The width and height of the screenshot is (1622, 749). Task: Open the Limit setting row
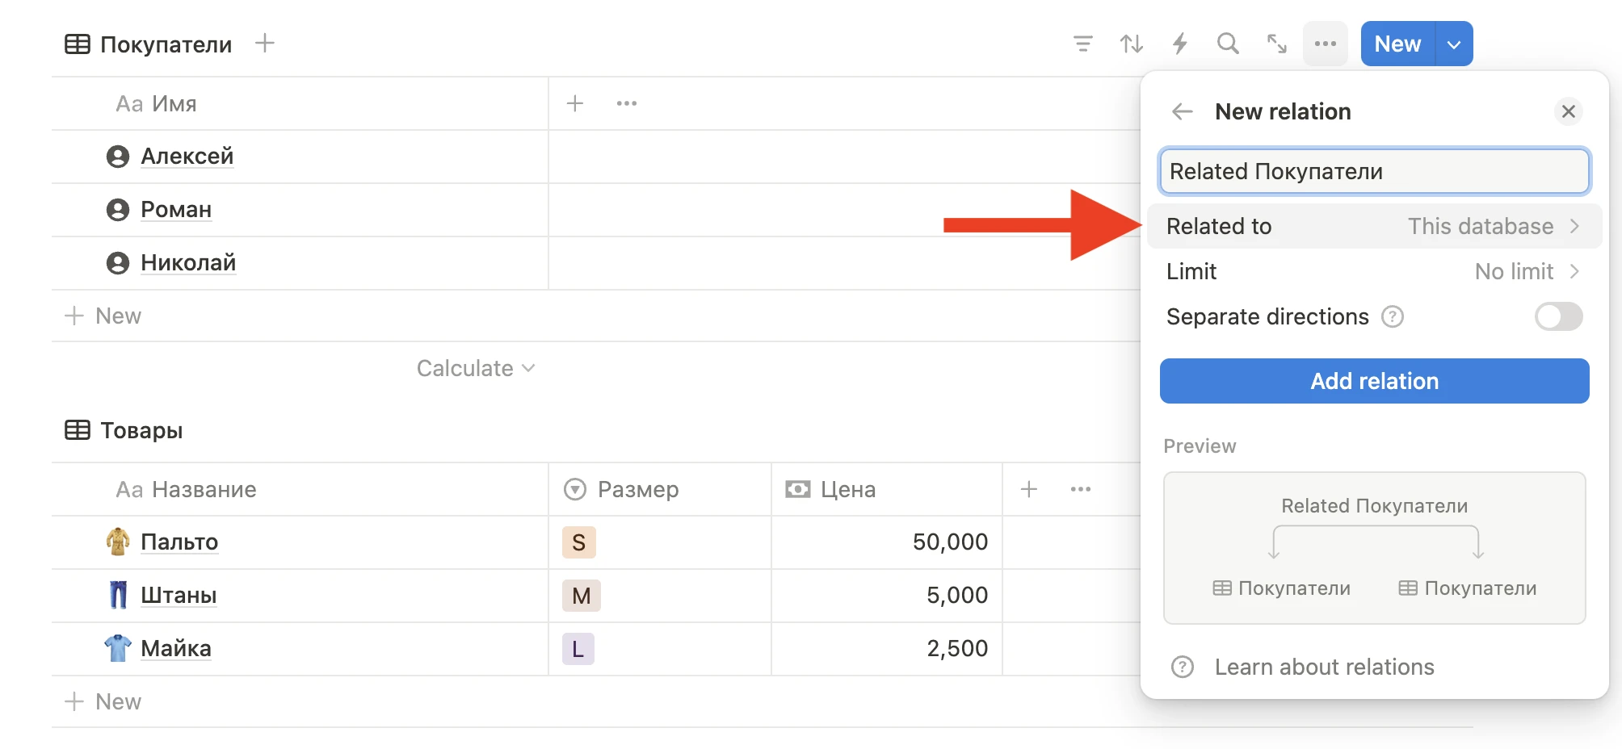tap(1373, 271)
